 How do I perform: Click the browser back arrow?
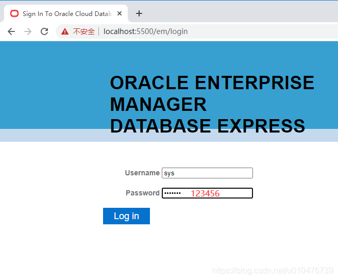pyautogui.click(x=11, y=31)
